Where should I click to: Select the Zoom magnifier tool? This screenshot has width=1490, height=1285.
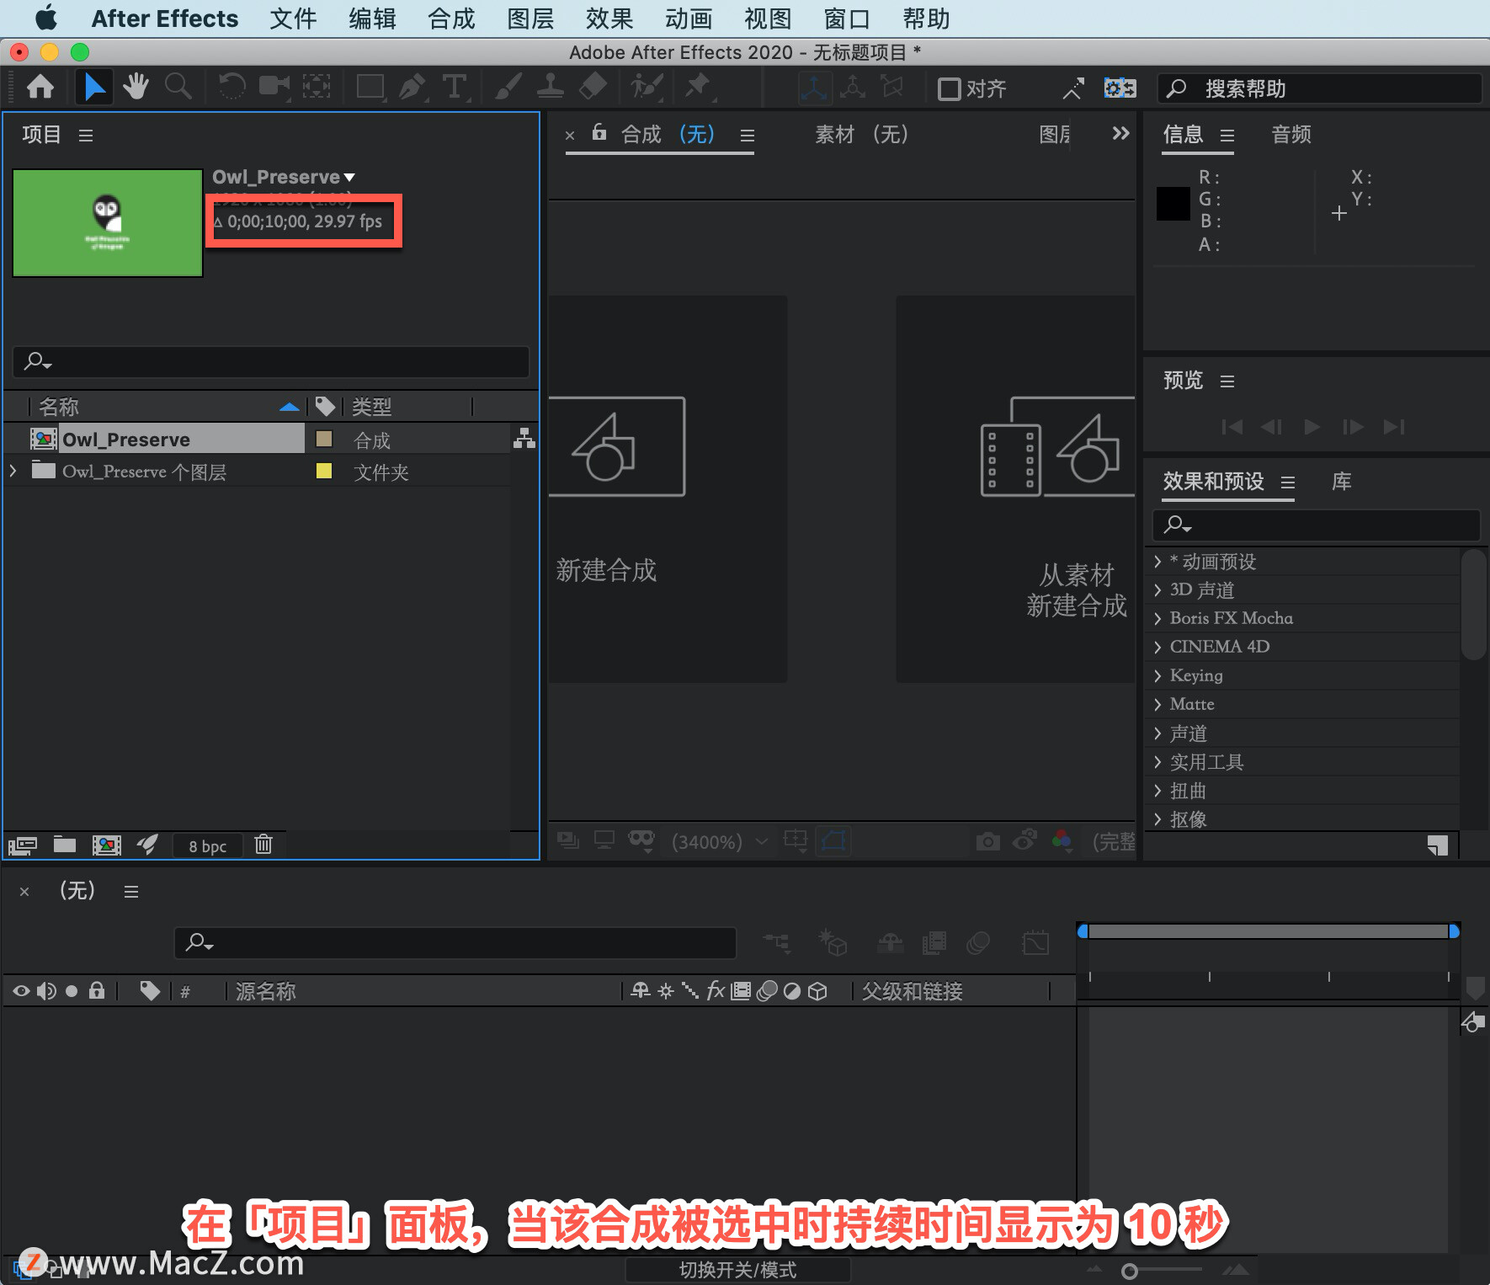(x=178, y=87)
